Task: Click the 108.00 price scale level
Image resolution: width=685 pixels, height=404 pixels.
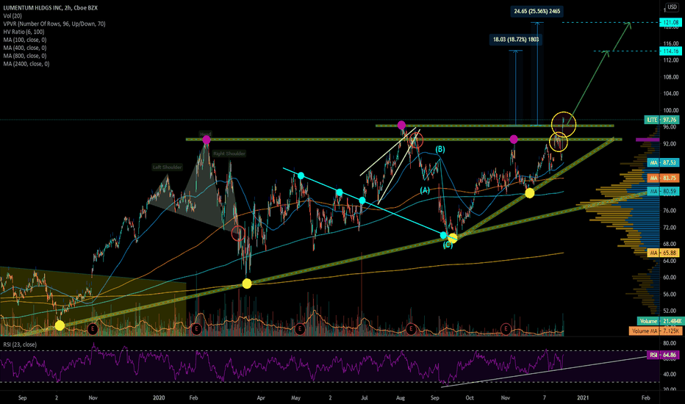Action: pyautogui.click(x=670, y=77)
